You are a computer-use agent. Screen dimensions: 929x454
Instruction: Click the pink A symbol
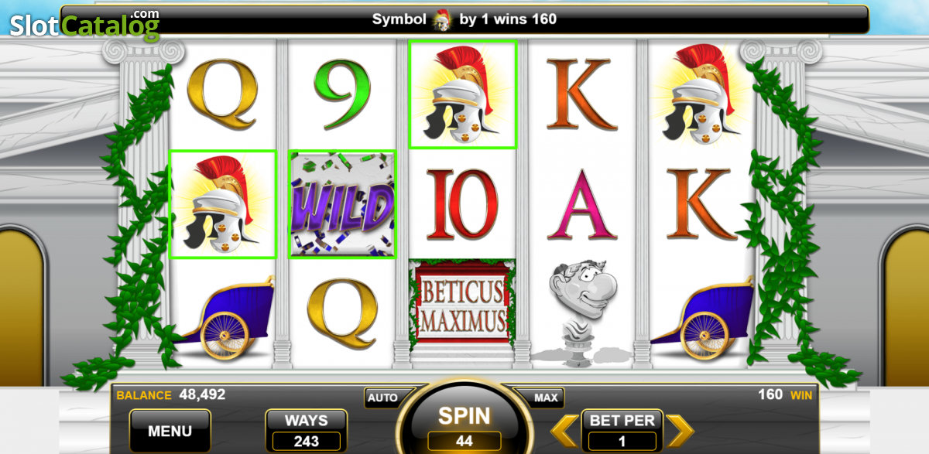582,205
